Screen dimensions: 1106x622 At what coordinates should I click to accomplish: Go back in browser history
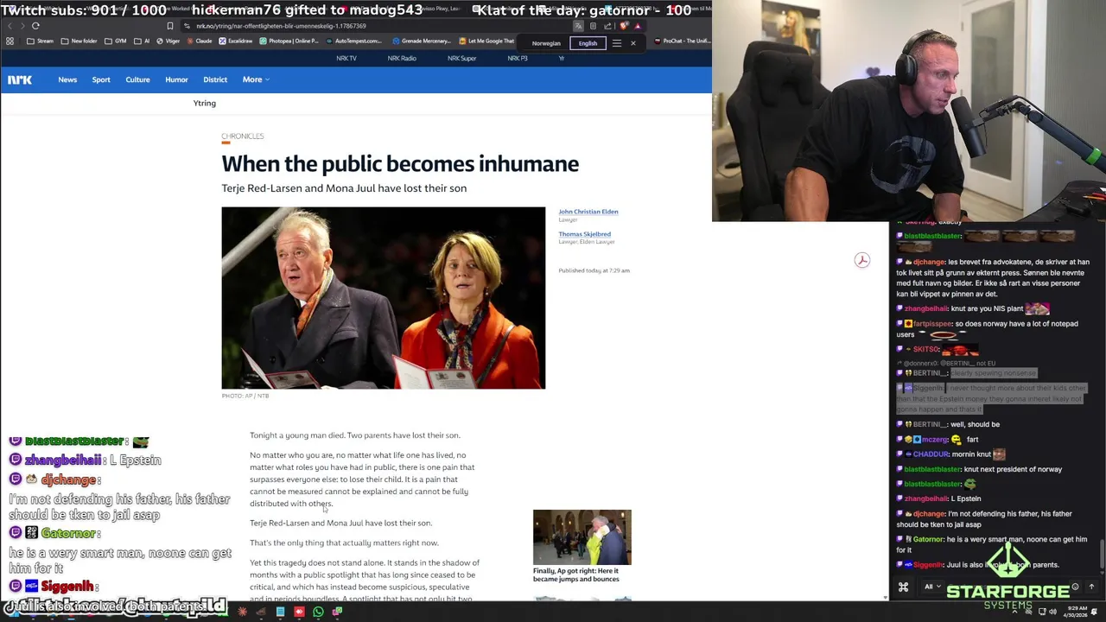[9, 26]
